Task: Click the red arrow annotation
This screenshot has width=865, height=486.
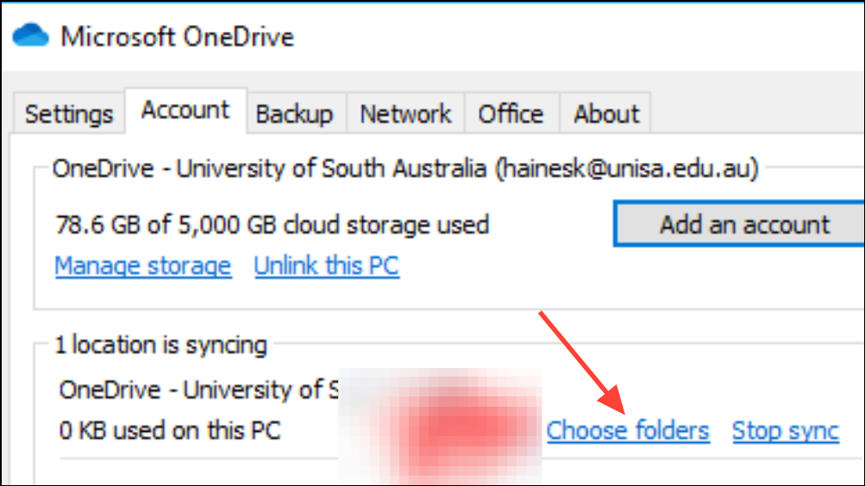Action: click(x=582, y=363)
